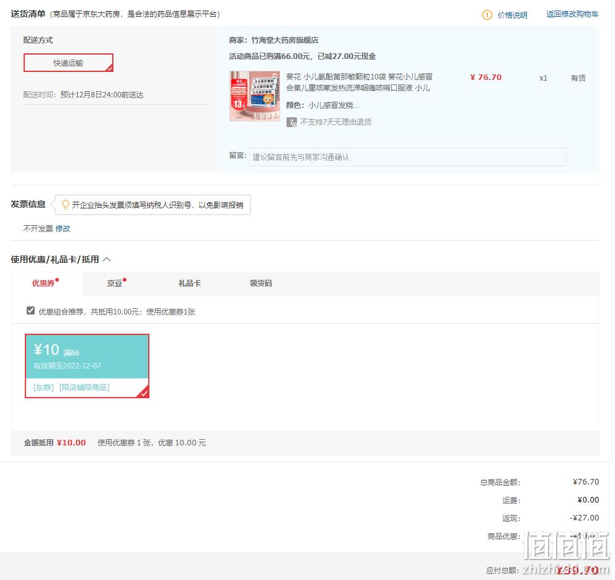Click the 金额抵用 ¥10.00 amount
The height and width of the screenshot is (580, 615).
pyautogui.click(x=71, y=443)
